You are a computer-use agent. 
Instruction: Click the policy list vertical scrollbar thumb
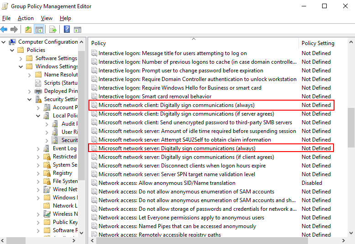pyautogui.click(x=351, y=127)
